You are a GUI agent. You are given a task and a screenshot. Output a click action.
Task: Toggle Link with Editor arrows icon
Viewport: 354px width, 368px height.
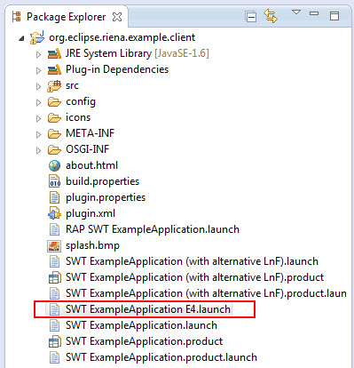point(271,16)
